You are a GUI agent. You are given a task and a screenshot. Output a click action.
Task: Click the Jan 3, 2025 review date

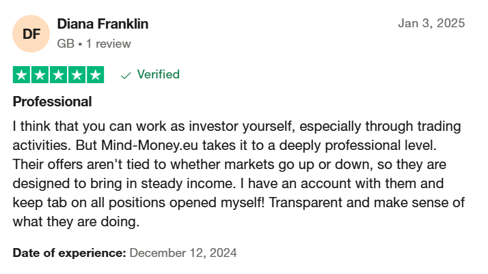click(x=431, y=23)
